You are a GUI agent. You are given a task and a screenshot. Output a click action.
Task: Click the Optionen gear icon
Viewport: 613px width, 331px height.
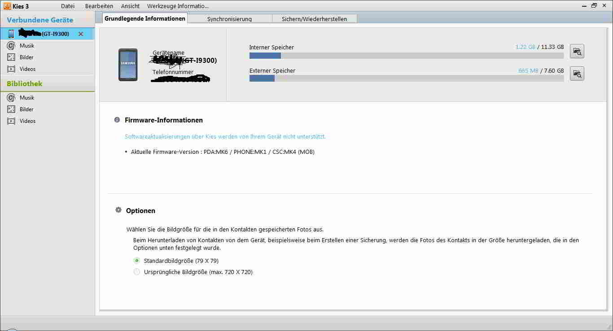(x=118, y=210)
